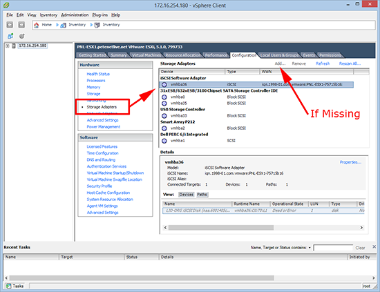Screen dimensions: 380x292
Task: Close the Recent Tasks panel
Action: pos(374,246)
